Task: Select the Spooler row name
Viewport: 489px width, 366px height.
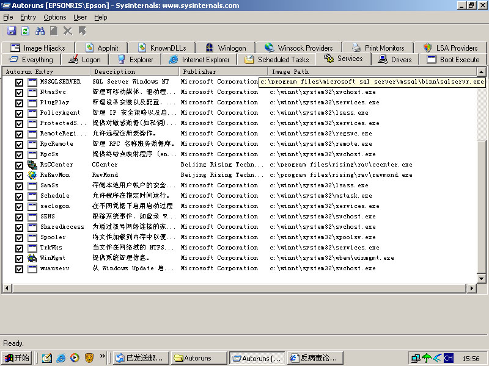Action: pos(53,237)
